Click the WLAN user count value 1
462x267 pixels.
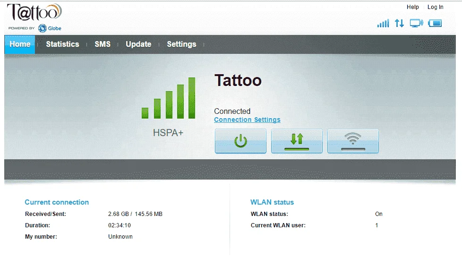tap(376, 225)
